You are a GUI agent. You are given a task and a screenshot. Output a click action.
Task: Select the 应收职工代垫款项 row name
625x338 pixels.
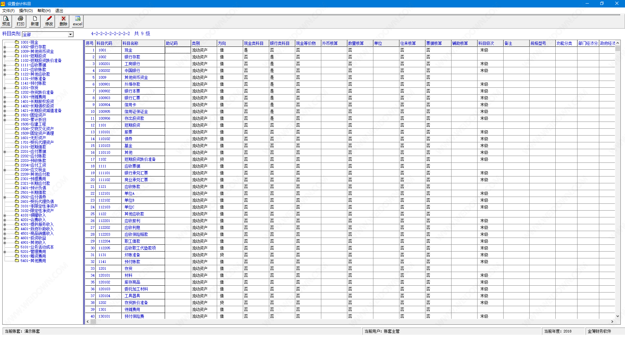[143, 248]
